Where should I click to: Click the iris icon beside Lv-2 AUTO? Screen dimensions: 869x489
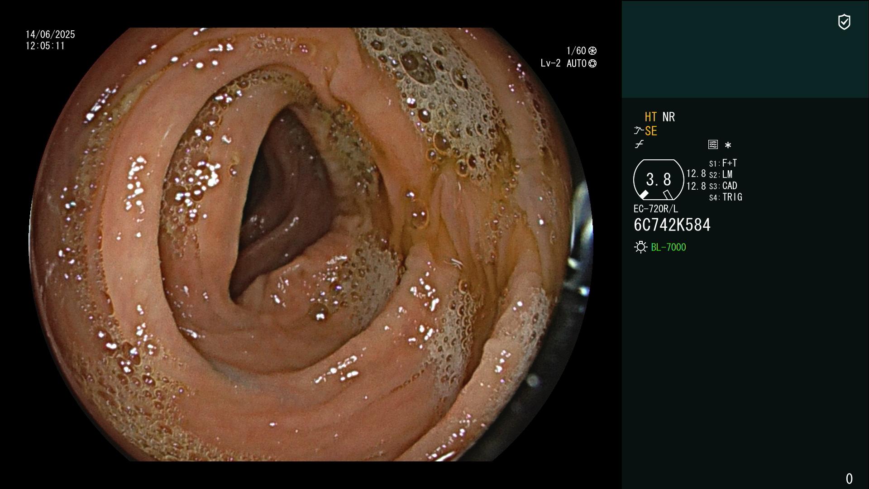point(592,63)
